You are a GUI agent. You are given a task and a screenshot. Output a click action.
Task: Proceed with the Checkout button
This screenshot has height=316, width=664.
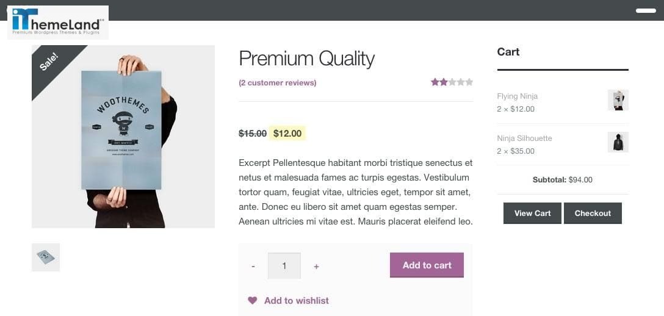coord(593,213)
